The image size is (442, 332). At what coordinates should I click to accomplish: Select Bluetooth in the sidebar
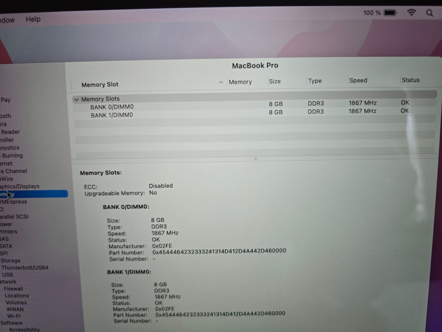(6, 116)
